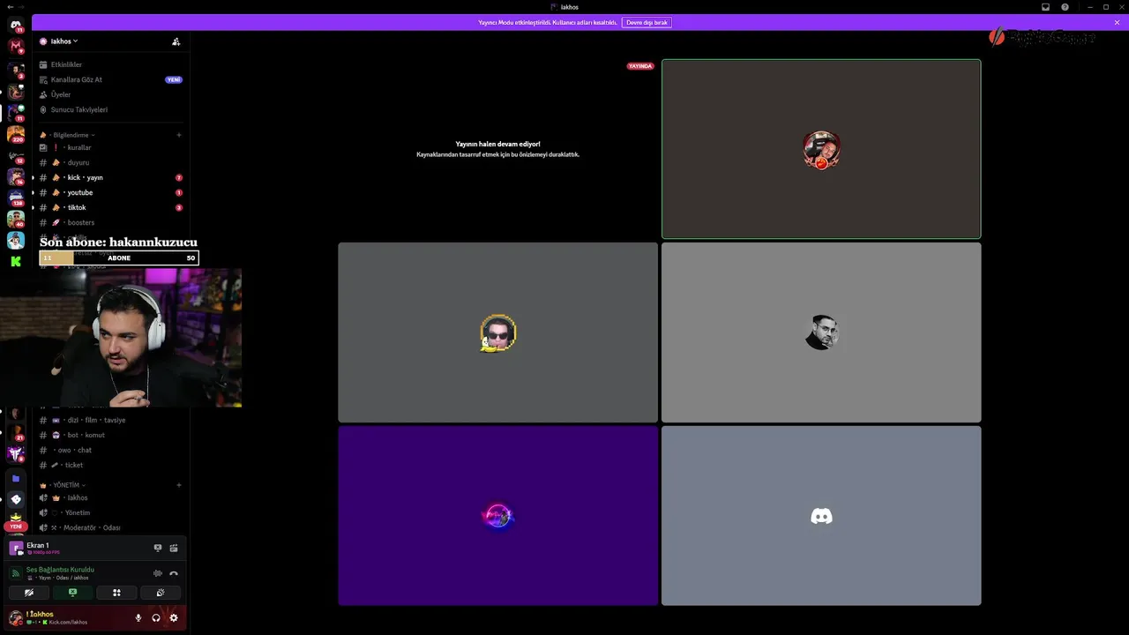Screen dimensions: 1129x635
Task: Open the inbox icon in the title bar
Action: [x=1045, y=7]
